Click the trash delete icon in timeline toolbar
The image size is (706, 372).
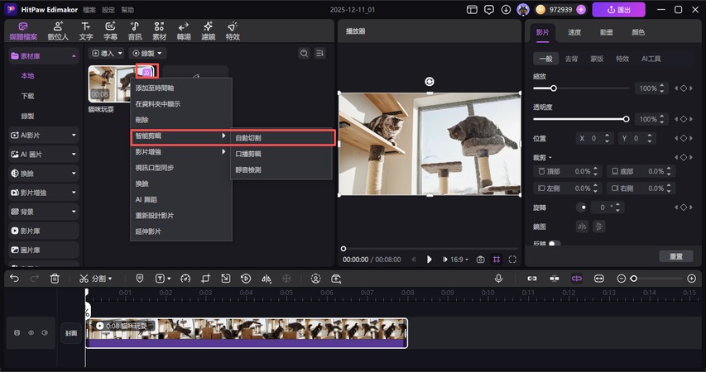click(x=55, y=279)
